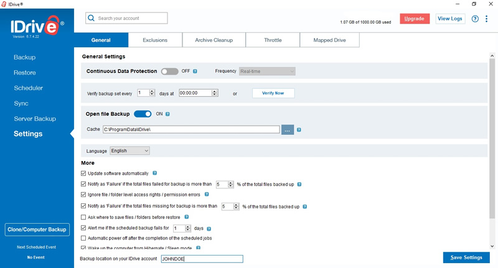This screenshot has height=268, width=498.
Task: Open help icon for Ask where to save
Action: pyautogui.click(x=187, y=217)
